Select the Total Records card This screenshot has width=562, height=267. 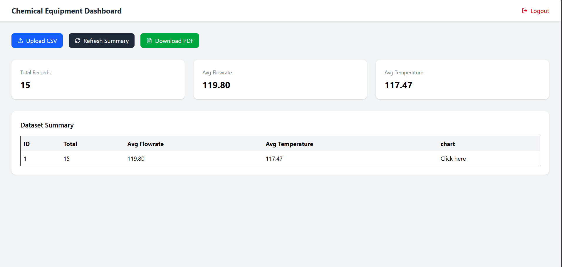98,79
